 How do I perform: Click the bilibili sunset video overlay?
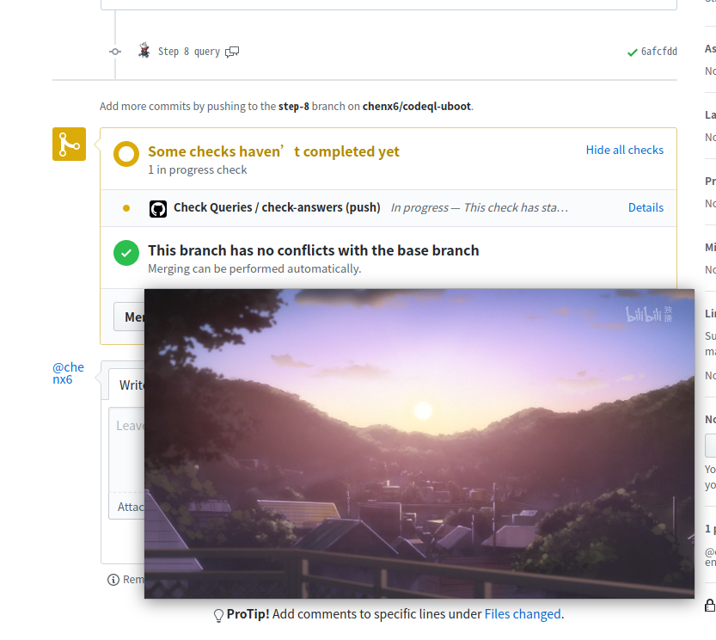click(419, 443)
